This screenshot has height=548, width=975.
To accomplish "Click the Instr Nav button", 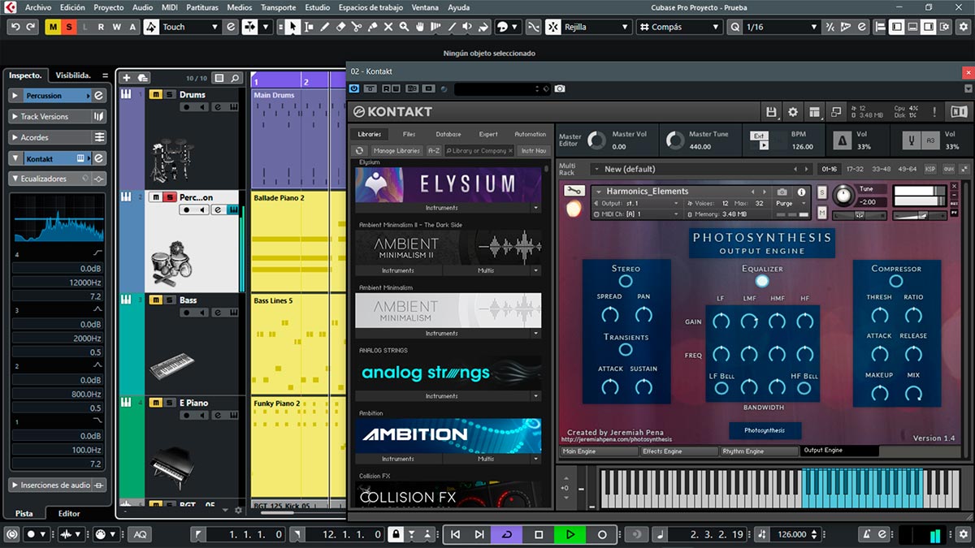I will pos(534,150).
